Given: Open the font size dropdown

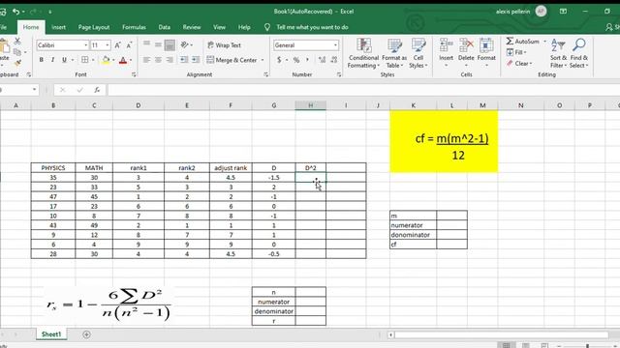Looking at the screenshot, I should click(108, 45).
